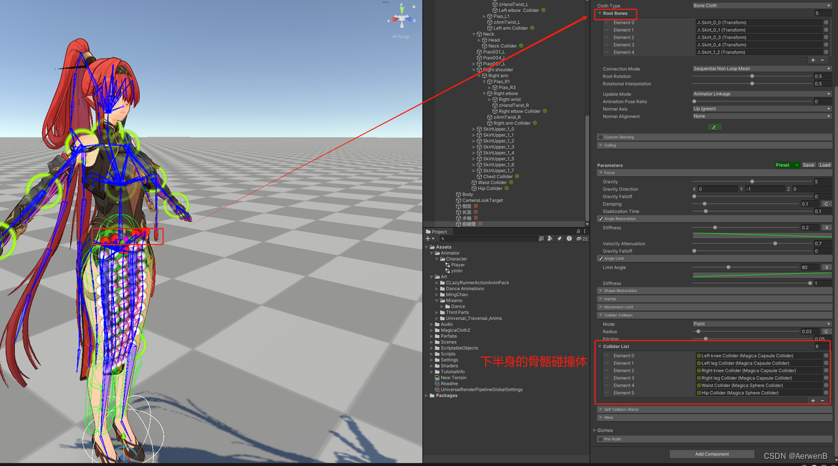
Task: Adjust the Root Rotation slider
Action: [752, 77]
